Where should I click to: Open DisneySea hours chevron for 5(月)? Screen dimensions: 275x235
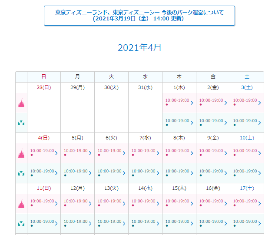pos(90,173)
